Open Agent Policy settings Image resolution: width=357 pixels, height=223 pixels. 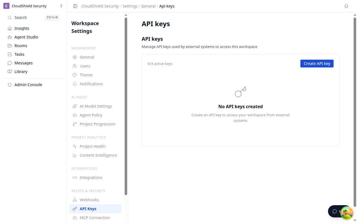pos(95,115)
